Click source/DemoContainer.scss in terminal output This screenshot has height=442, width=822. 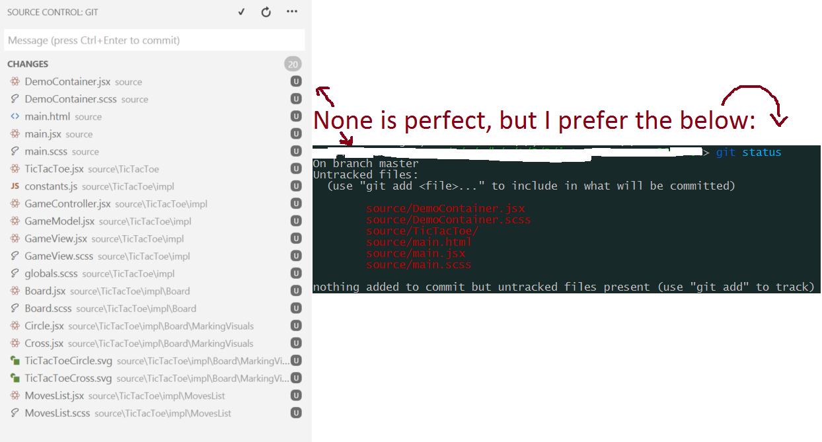click(x=449, y=219)
